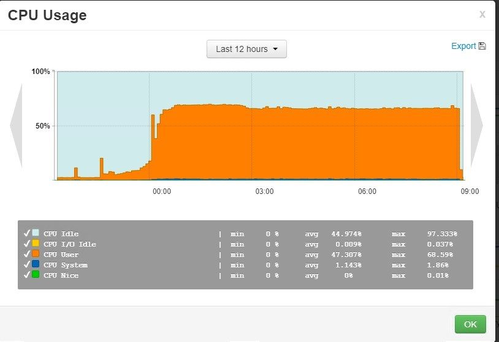This screenshot has height=342, width=499.
Task: Click the 1.143% average system value
Action: point(348,265)
